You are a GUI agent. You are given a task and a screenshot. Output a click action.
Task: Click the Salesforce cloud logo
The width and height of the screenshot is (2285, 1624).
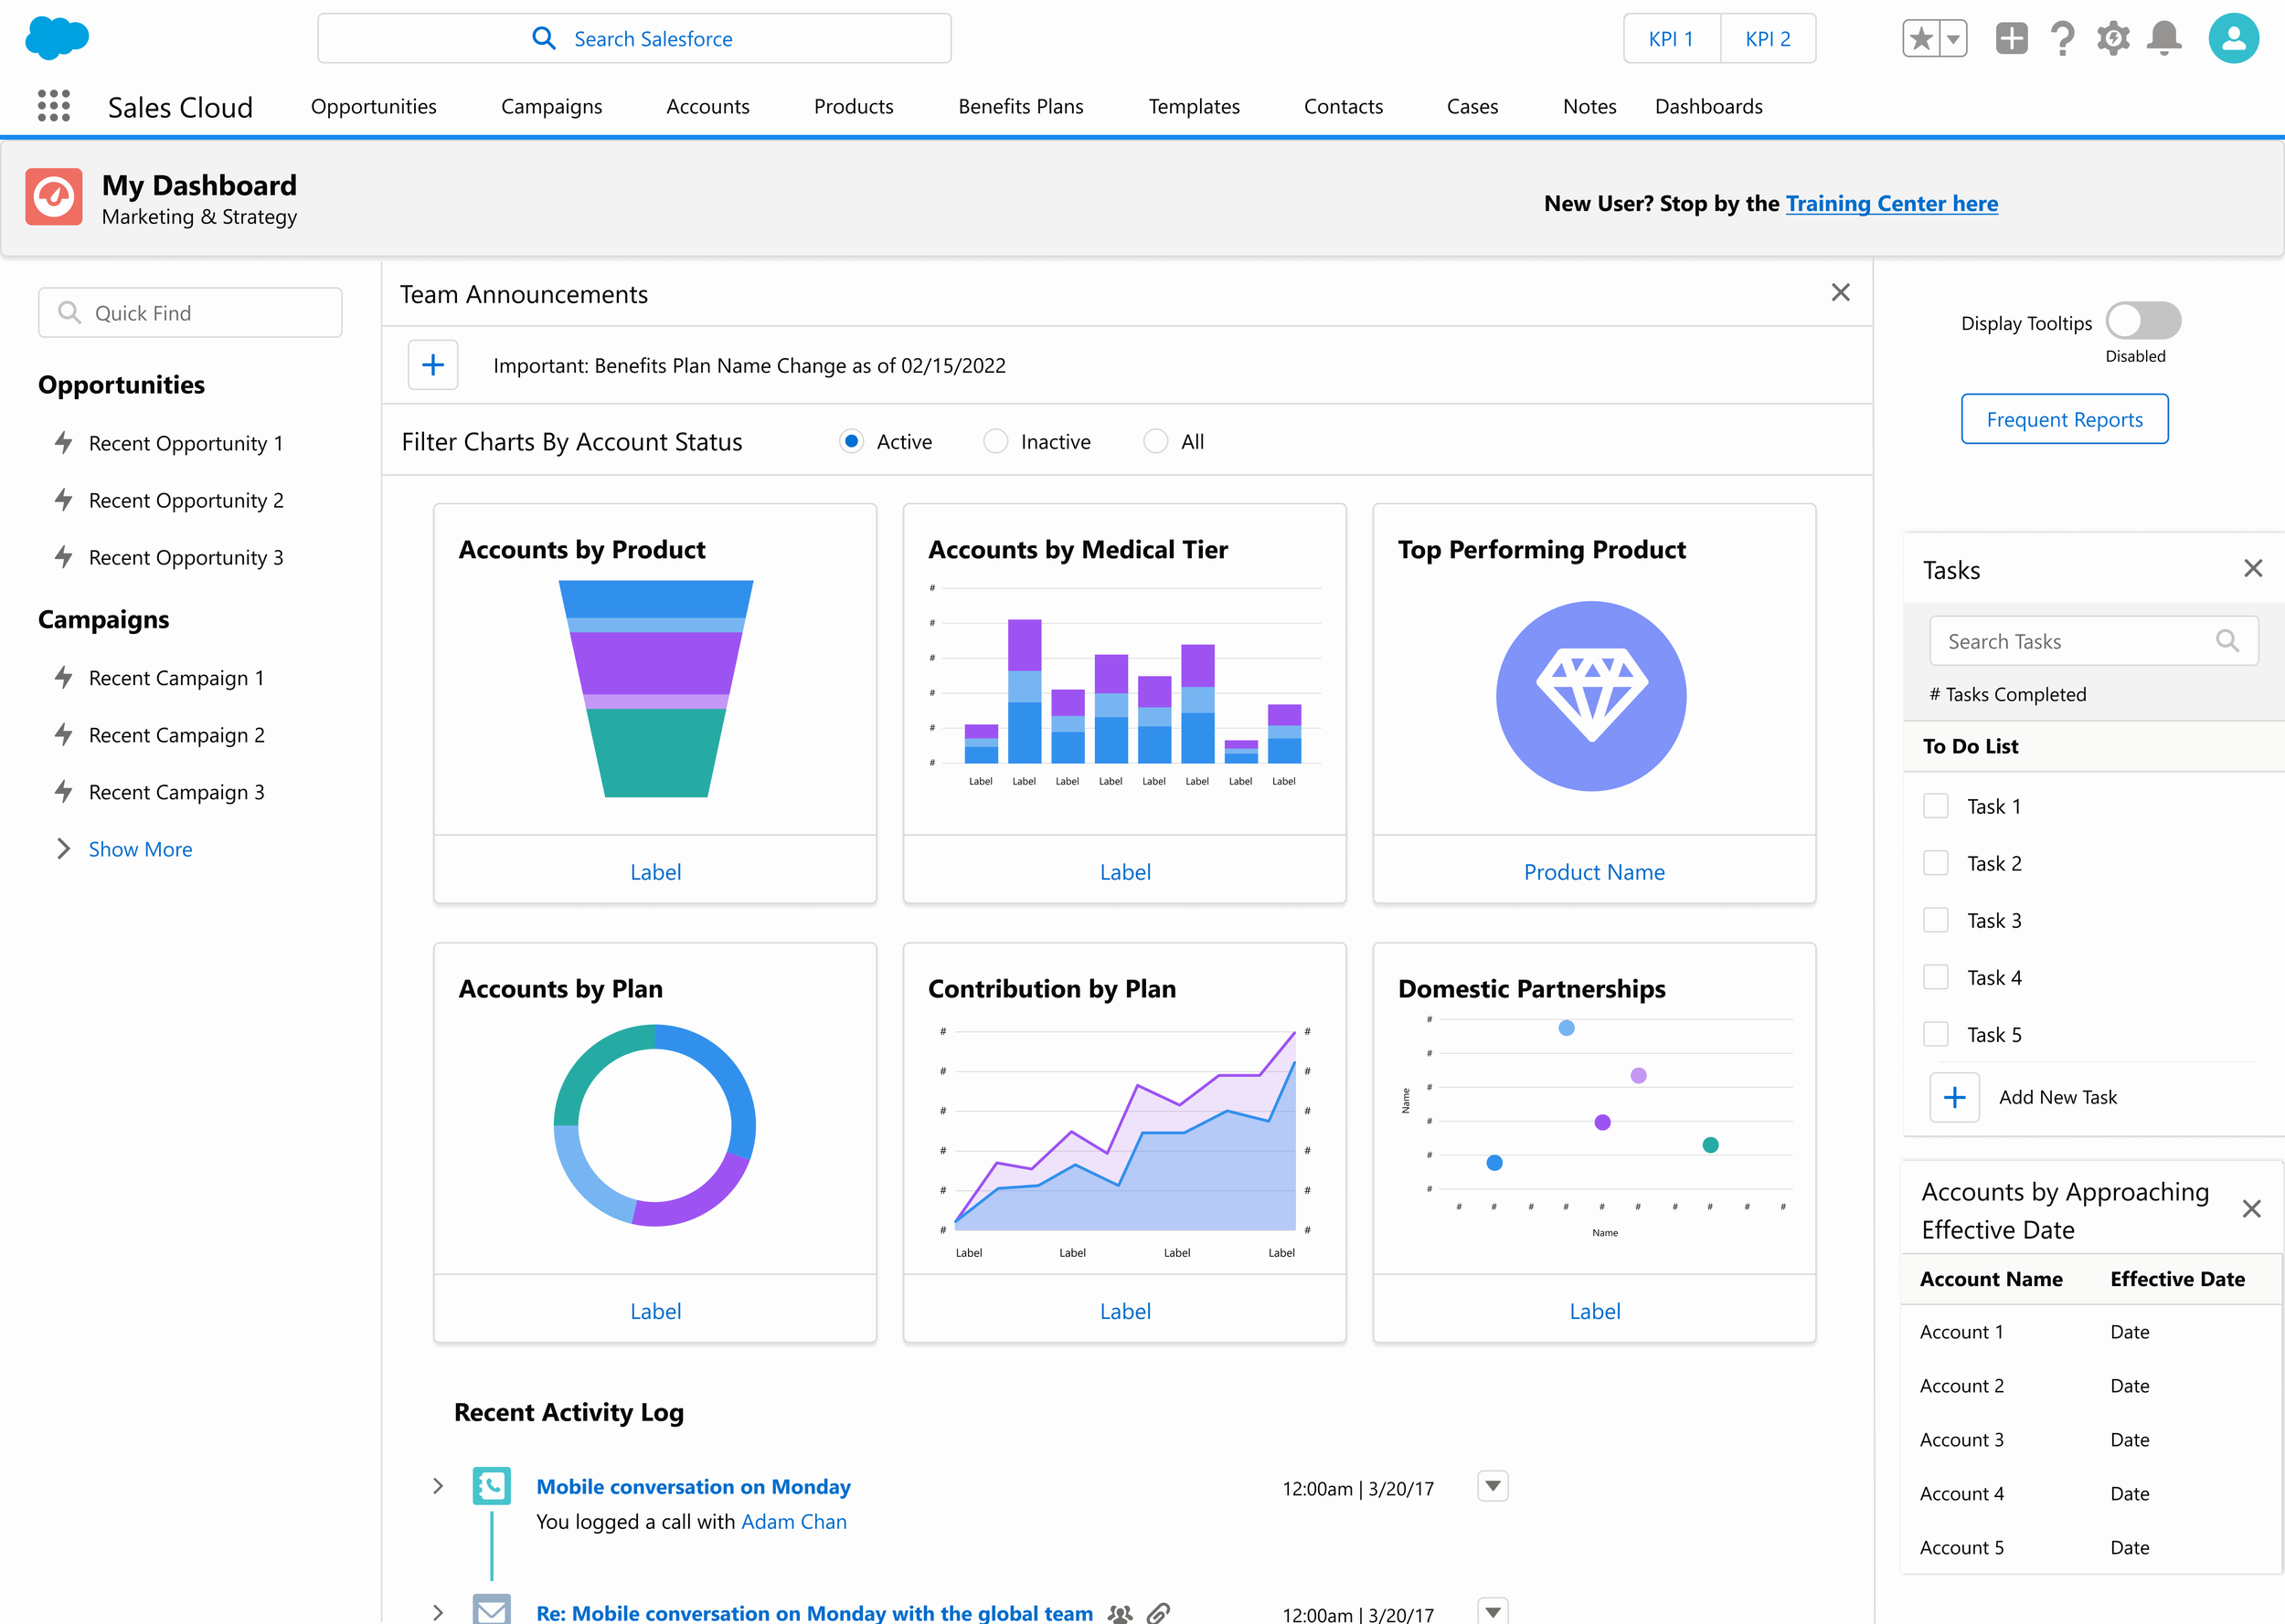click(x=57, y=38)
